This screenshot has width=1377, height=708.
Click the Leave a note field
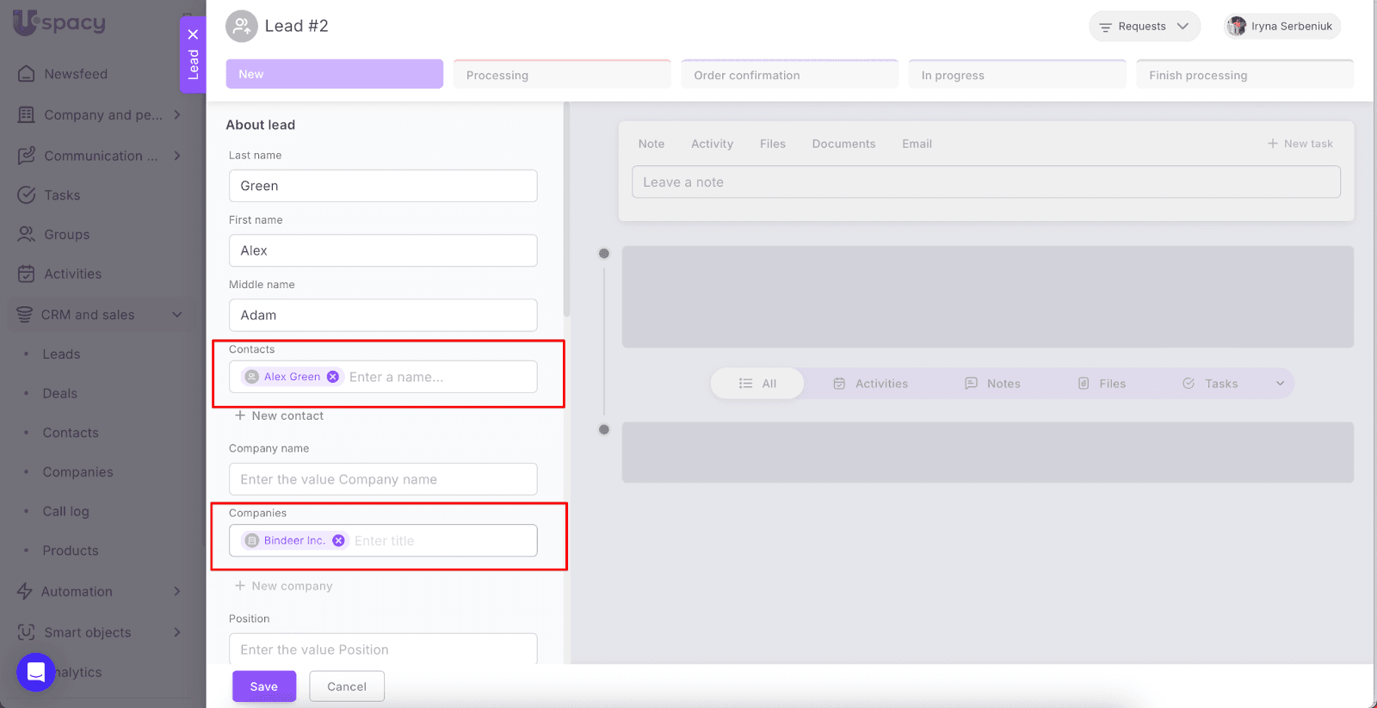pyautogui.click(x=985, y=182)
